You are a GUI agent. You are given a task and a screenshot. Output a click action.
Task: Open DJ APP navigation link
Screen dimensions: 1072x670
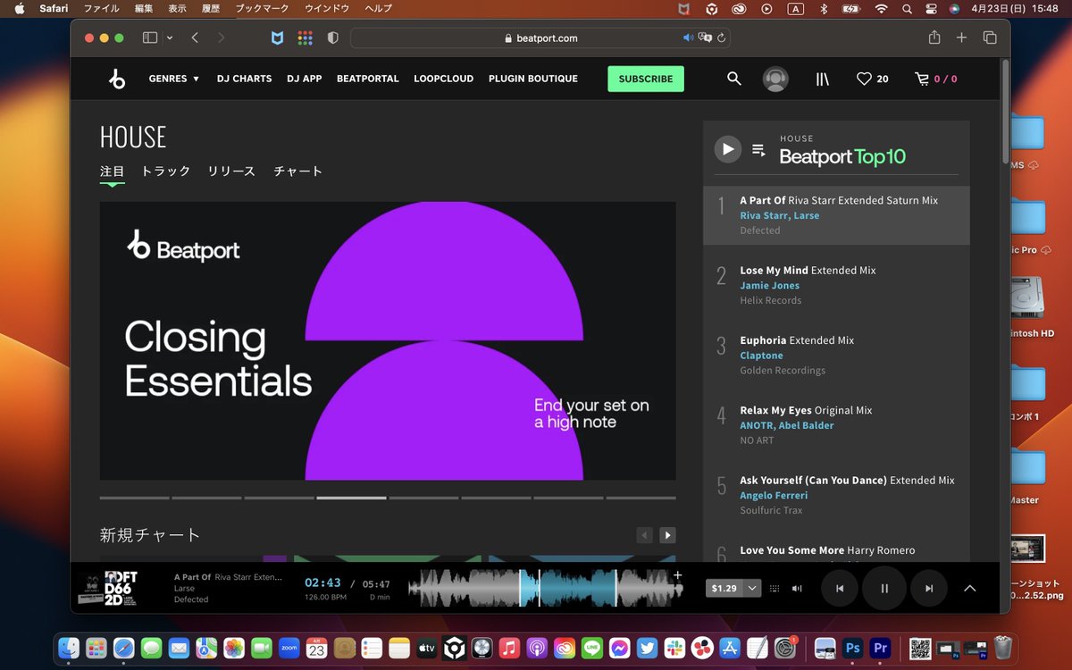point(305,79)
